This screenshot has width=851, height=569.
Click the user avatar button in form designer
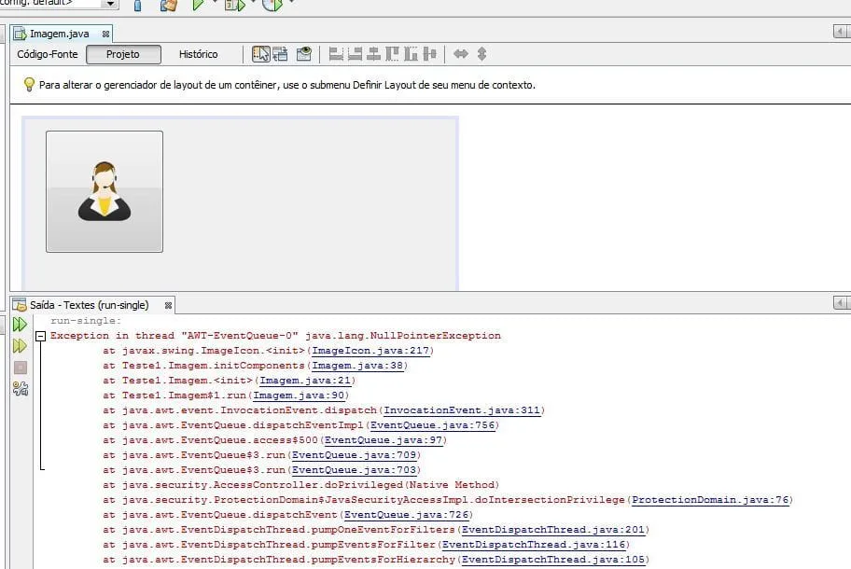coord(105,191)
